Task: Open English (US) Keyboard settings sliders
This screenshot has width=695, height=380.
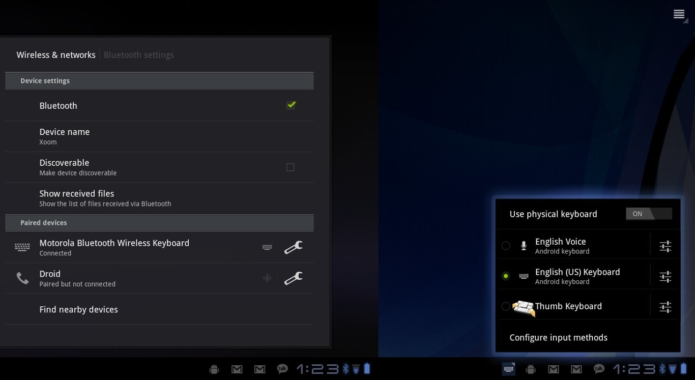Action: tap(665, 277)
